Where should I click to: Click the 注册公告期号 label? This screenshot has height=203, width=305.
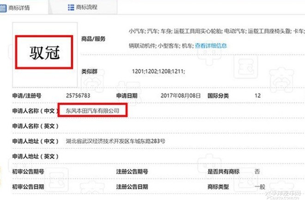pos(132,172)
